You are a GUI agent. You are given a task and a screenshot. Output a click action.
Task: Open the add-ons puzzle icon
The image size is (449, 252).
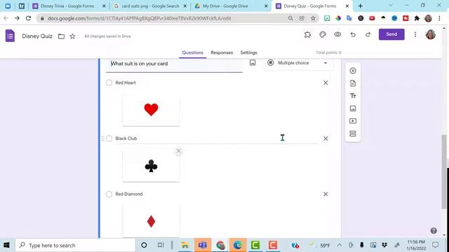coord(307,34)
